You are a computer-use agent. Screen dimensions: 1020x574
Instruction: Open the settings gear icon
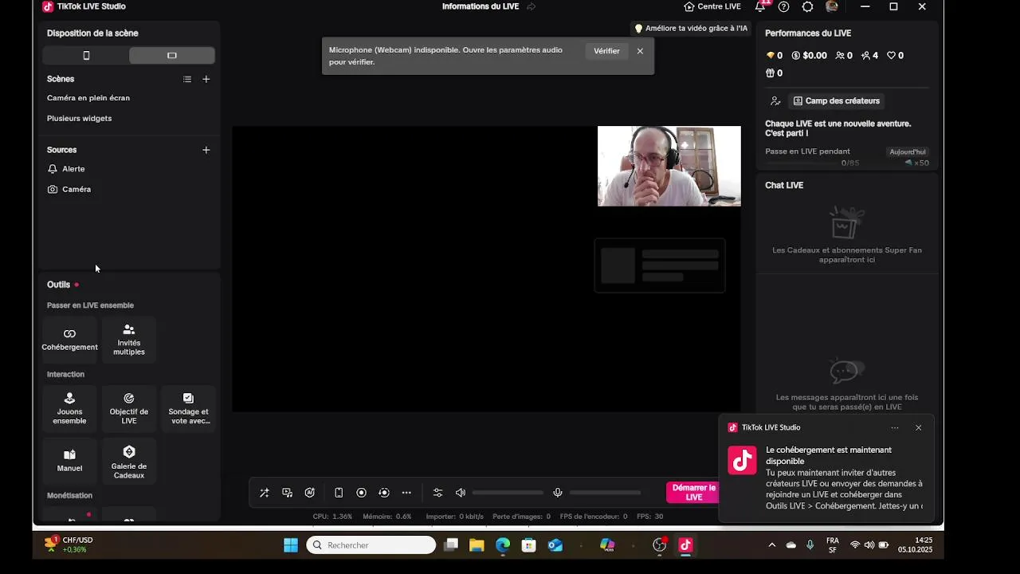pos(808,6)
